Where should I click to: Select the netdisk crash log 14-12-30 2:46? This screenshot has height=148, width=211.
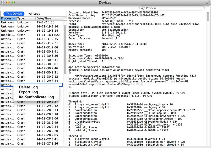tap(32, 68)
